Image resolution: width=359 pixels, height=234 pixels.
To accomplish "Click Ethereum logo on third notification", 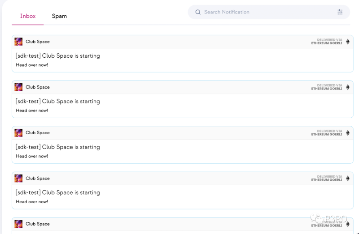I will [347, 133].
